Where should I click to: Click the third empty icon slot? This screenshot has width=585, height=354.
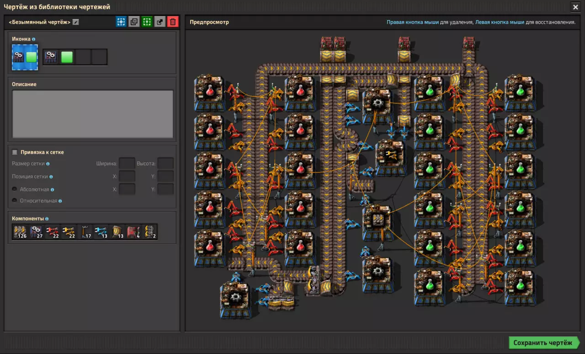(83, 57)
